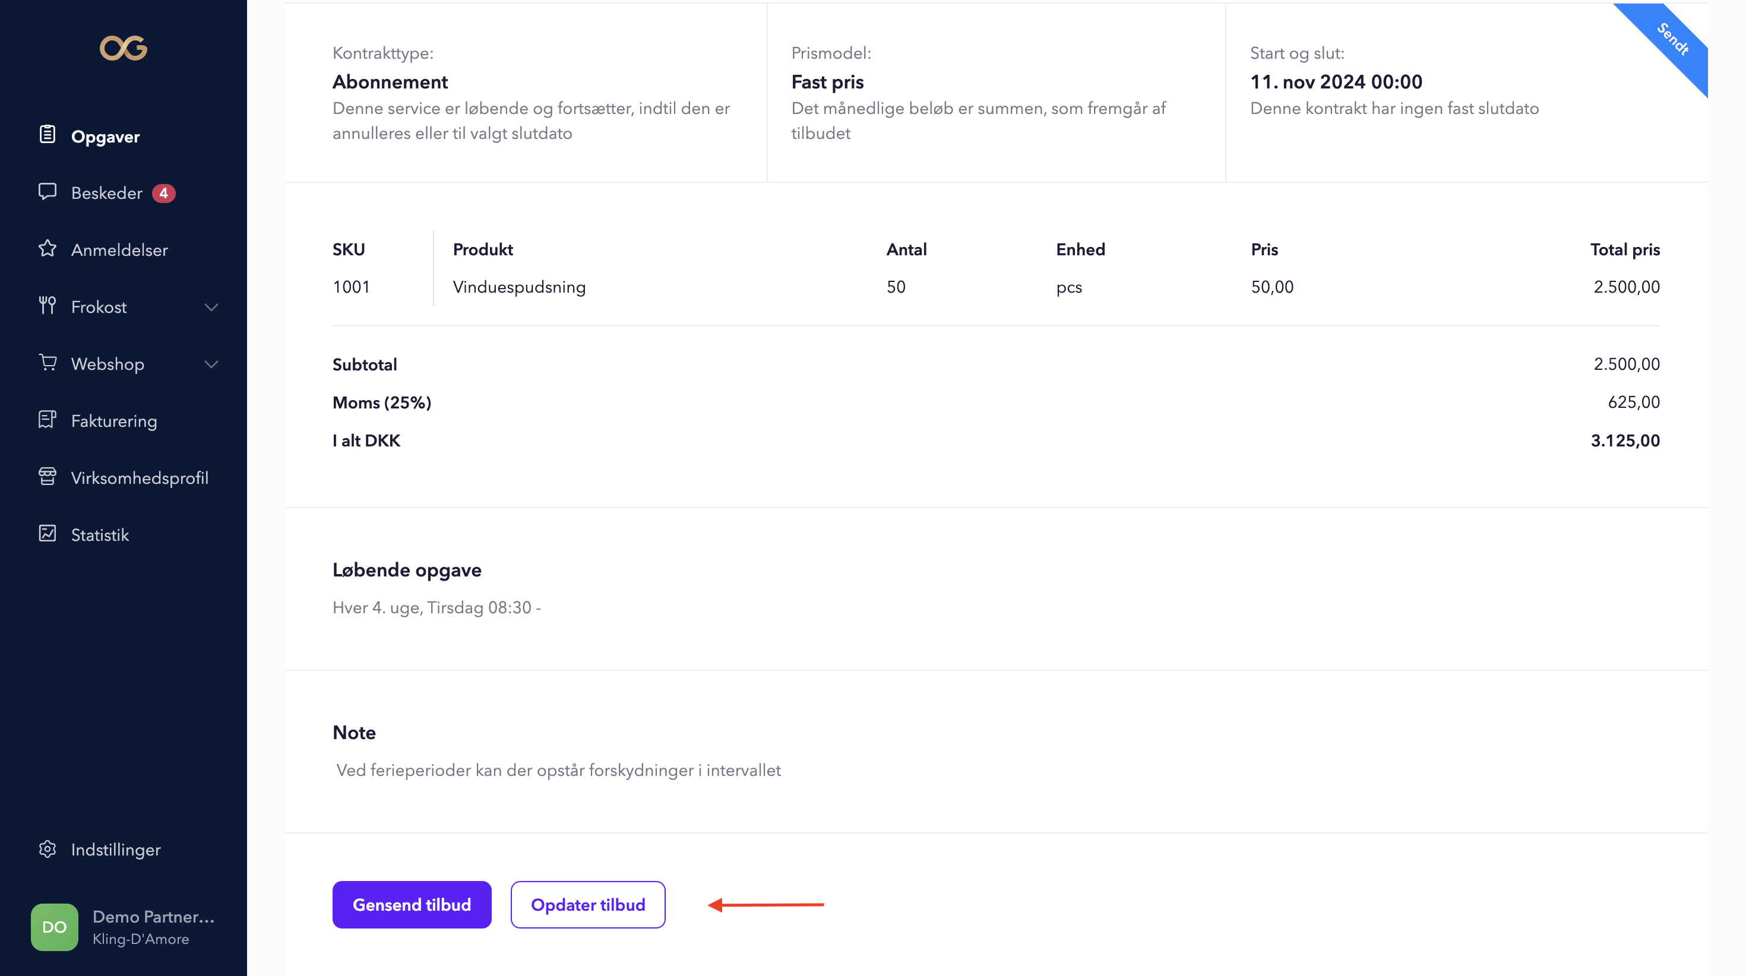Open the Demo Partner account menu
Screen dimensions: 1746x976
153,927
